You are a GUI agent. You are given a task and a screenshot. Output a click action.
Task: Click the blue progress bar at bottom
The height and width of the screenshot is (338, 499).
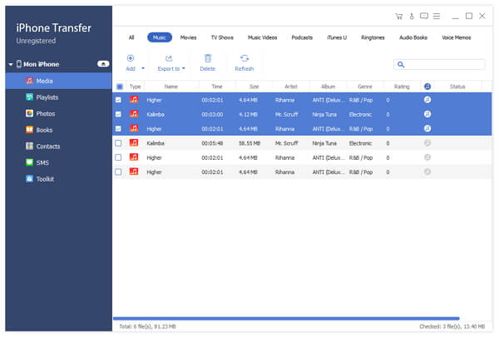pos(286,319)
